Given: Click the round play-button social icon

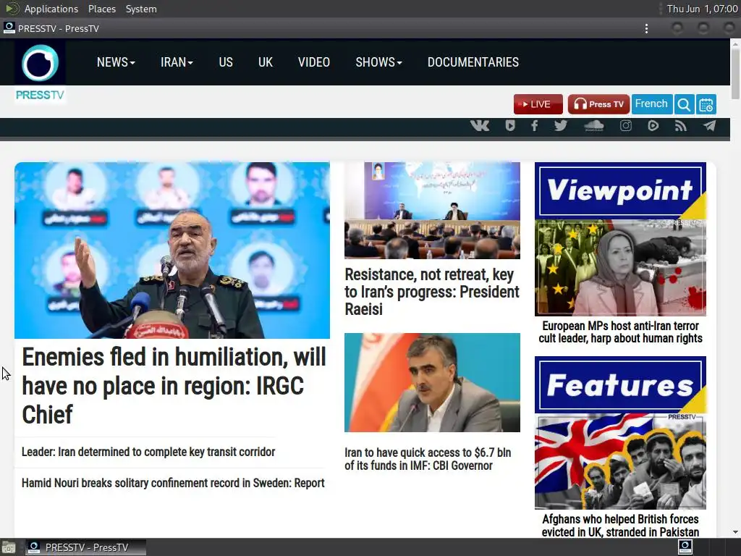Looking at the screenshot, I should 653,125.
